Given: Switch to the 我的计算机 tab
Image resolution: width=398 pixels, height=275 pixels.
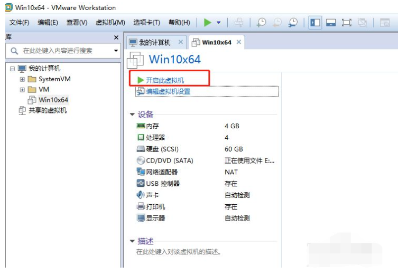Looking at the screenshot, I should tap(154, 42).
